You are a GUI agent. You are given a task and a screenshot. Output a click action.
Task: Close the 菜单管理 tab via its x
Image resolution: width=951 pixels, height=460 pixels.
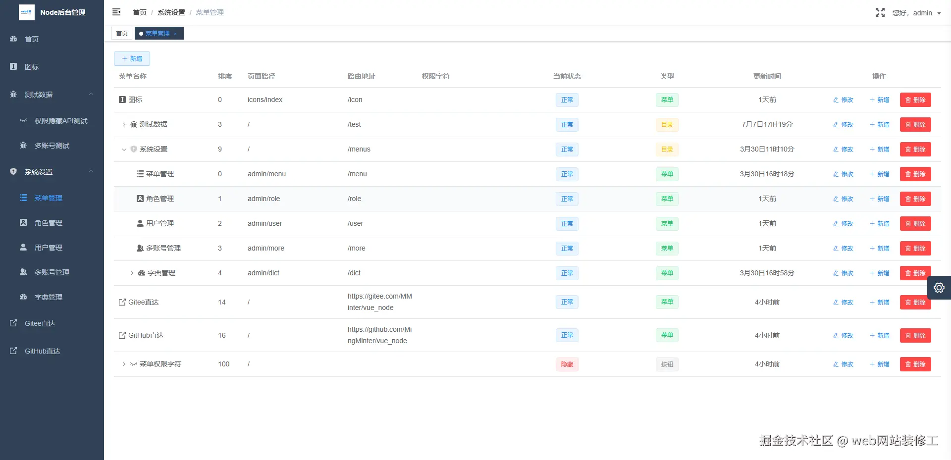click(x=175, y=34)
